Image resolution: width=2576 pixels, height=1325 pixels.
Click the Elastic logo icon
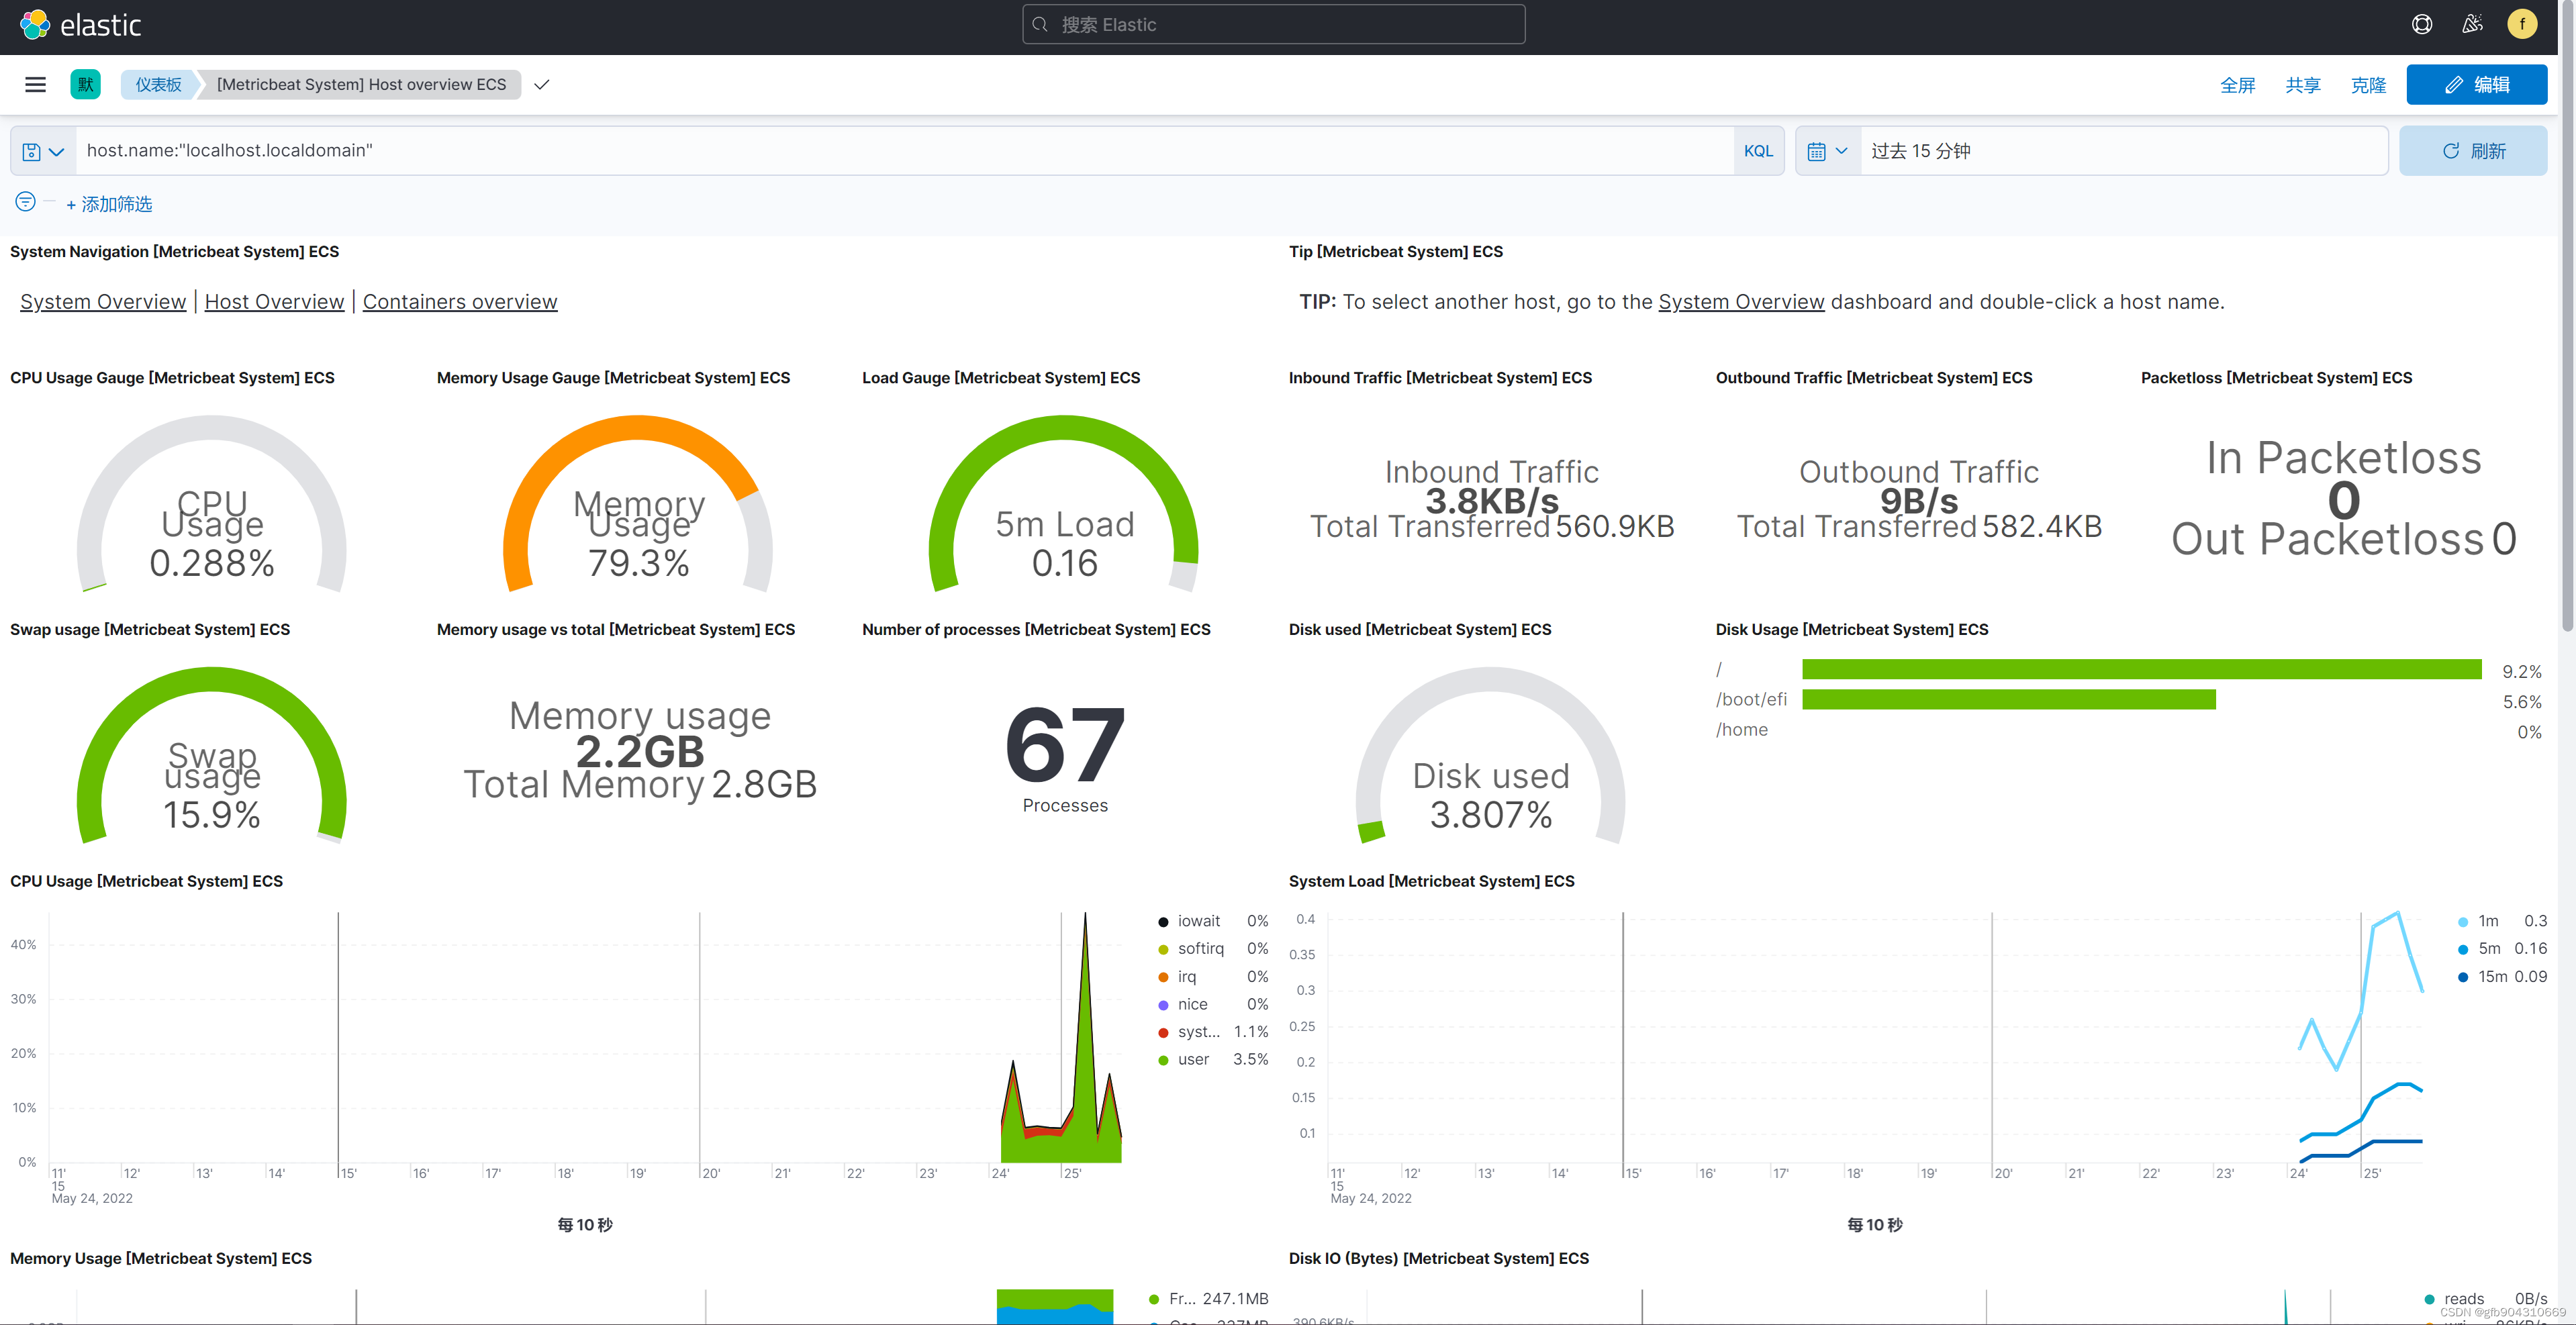pos(35,25)
